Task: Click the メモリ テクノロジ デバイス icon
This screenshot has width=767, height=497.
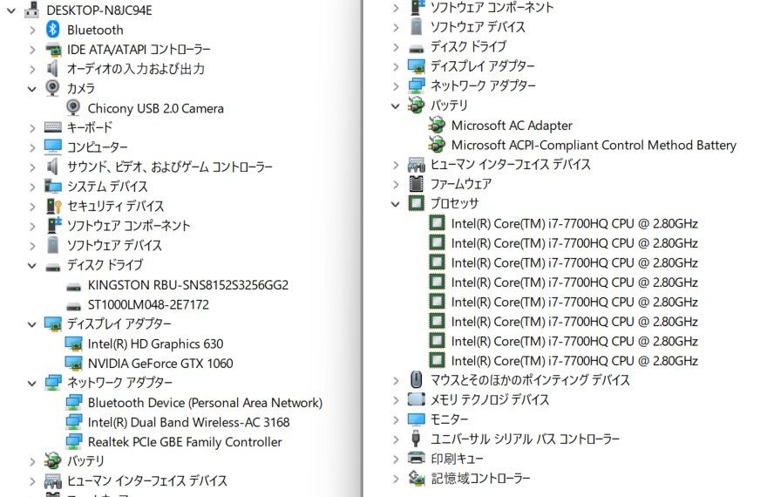Action: coord(417,399)
